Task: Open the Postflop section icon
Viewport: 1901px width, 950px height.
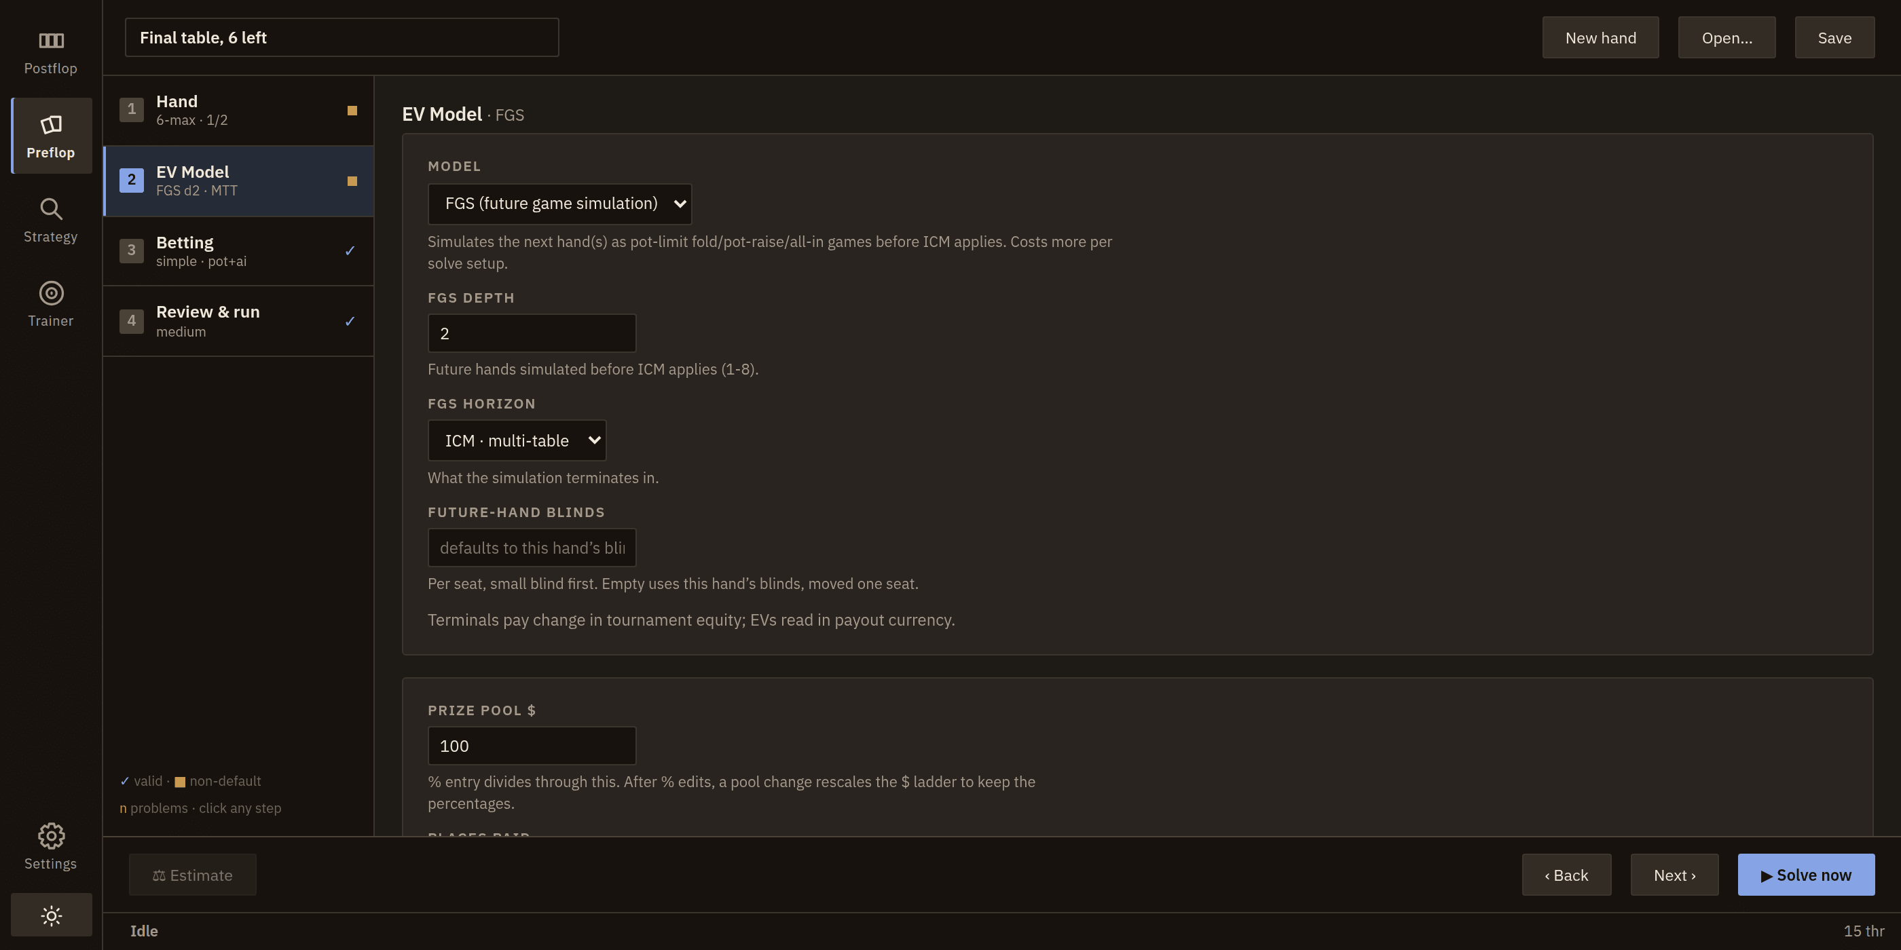Action: 51,41
